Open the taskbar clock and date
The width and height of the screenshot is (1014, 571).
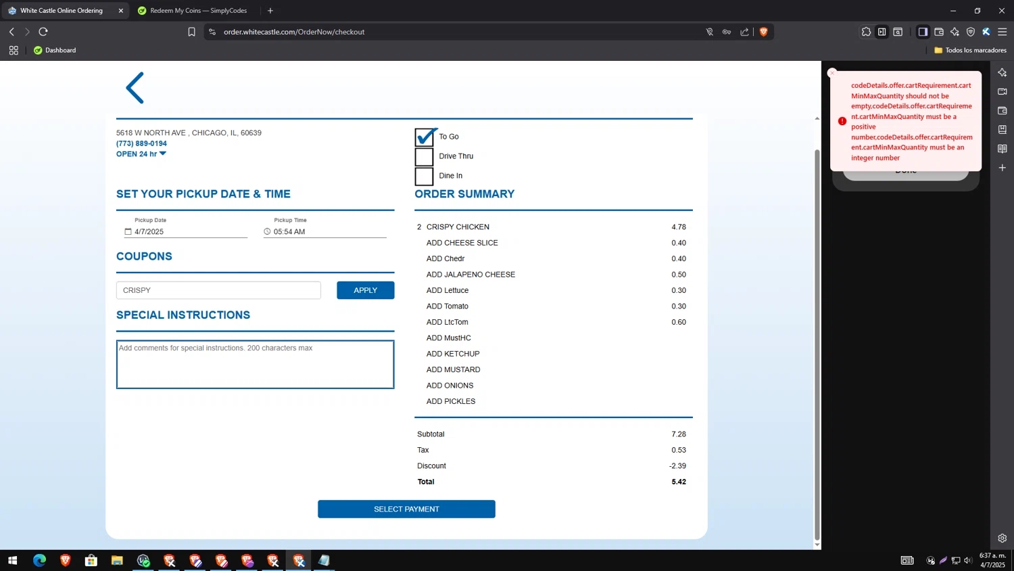point(992,560)
